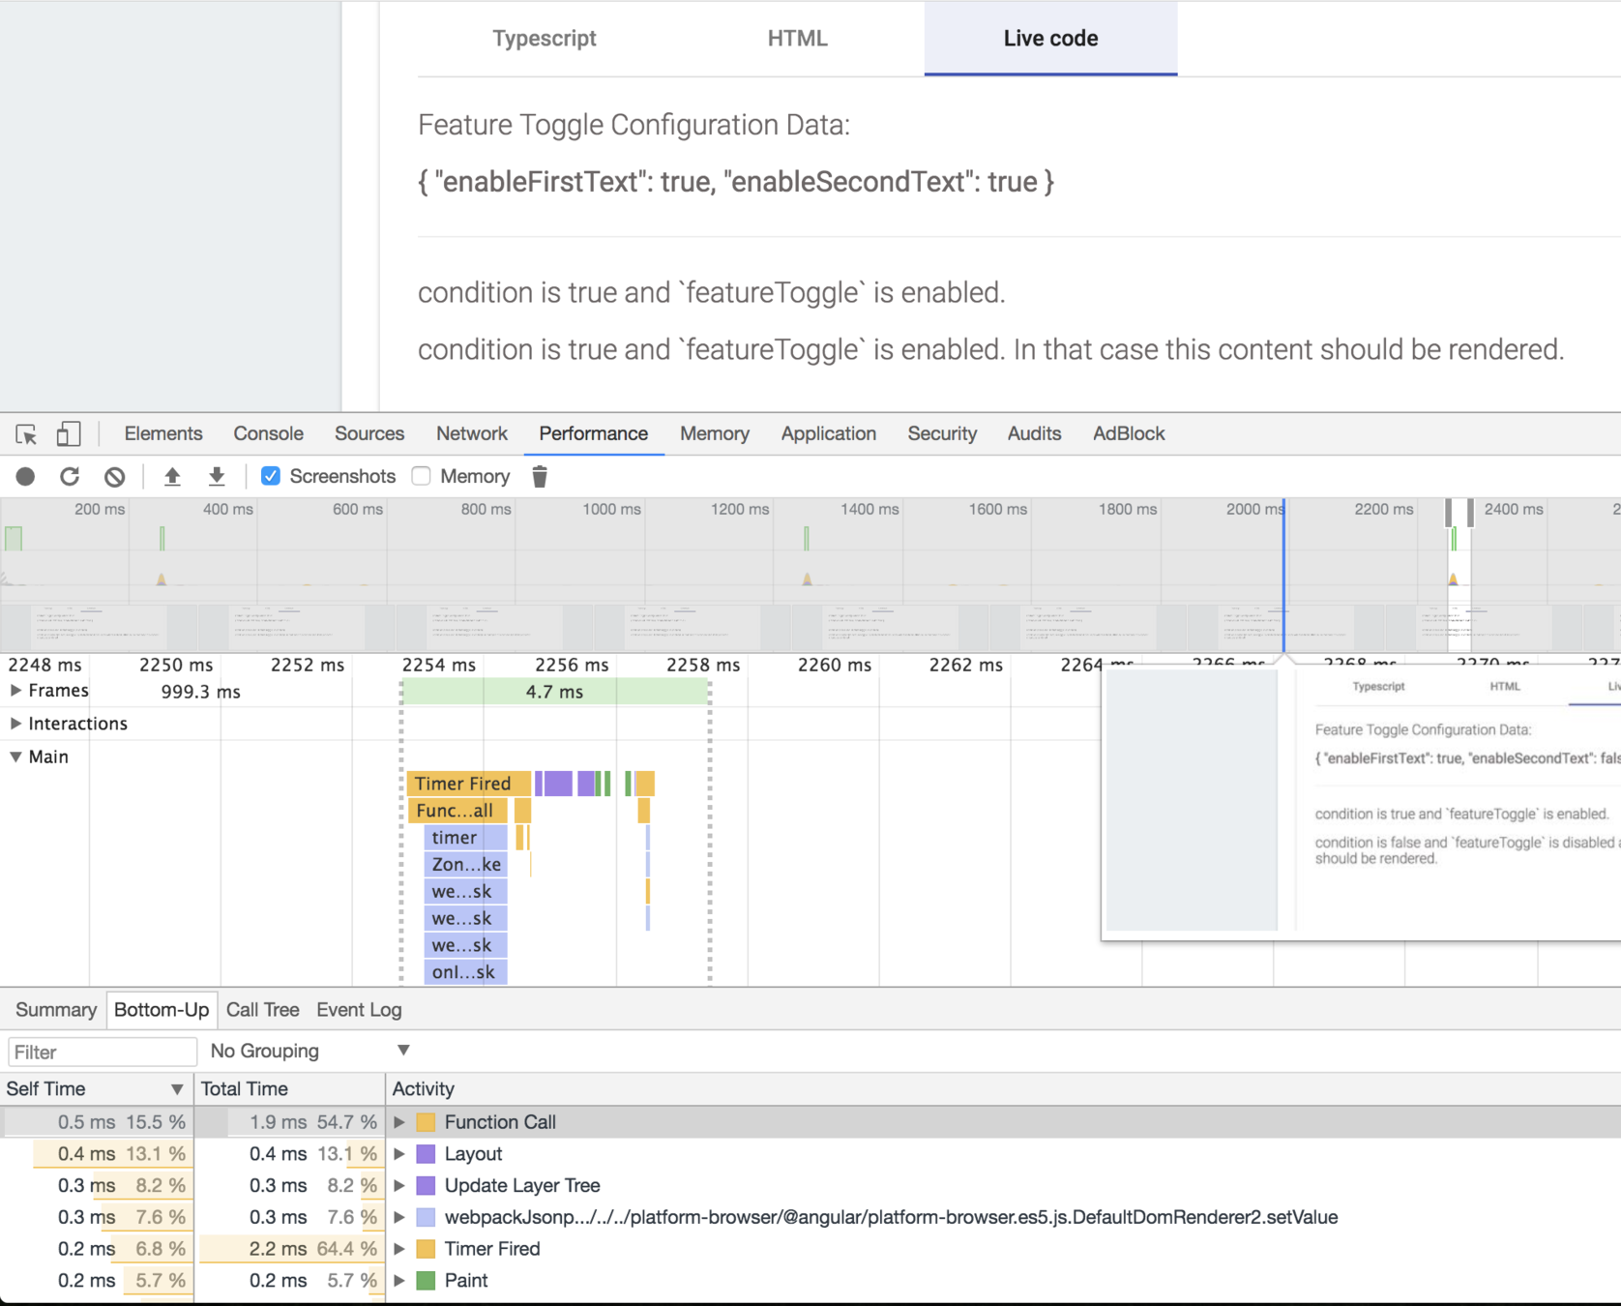This screenshot has height=1306, width=1621.
Task: Expand the Timer Fired activity row
Action: click(399, 1249)
